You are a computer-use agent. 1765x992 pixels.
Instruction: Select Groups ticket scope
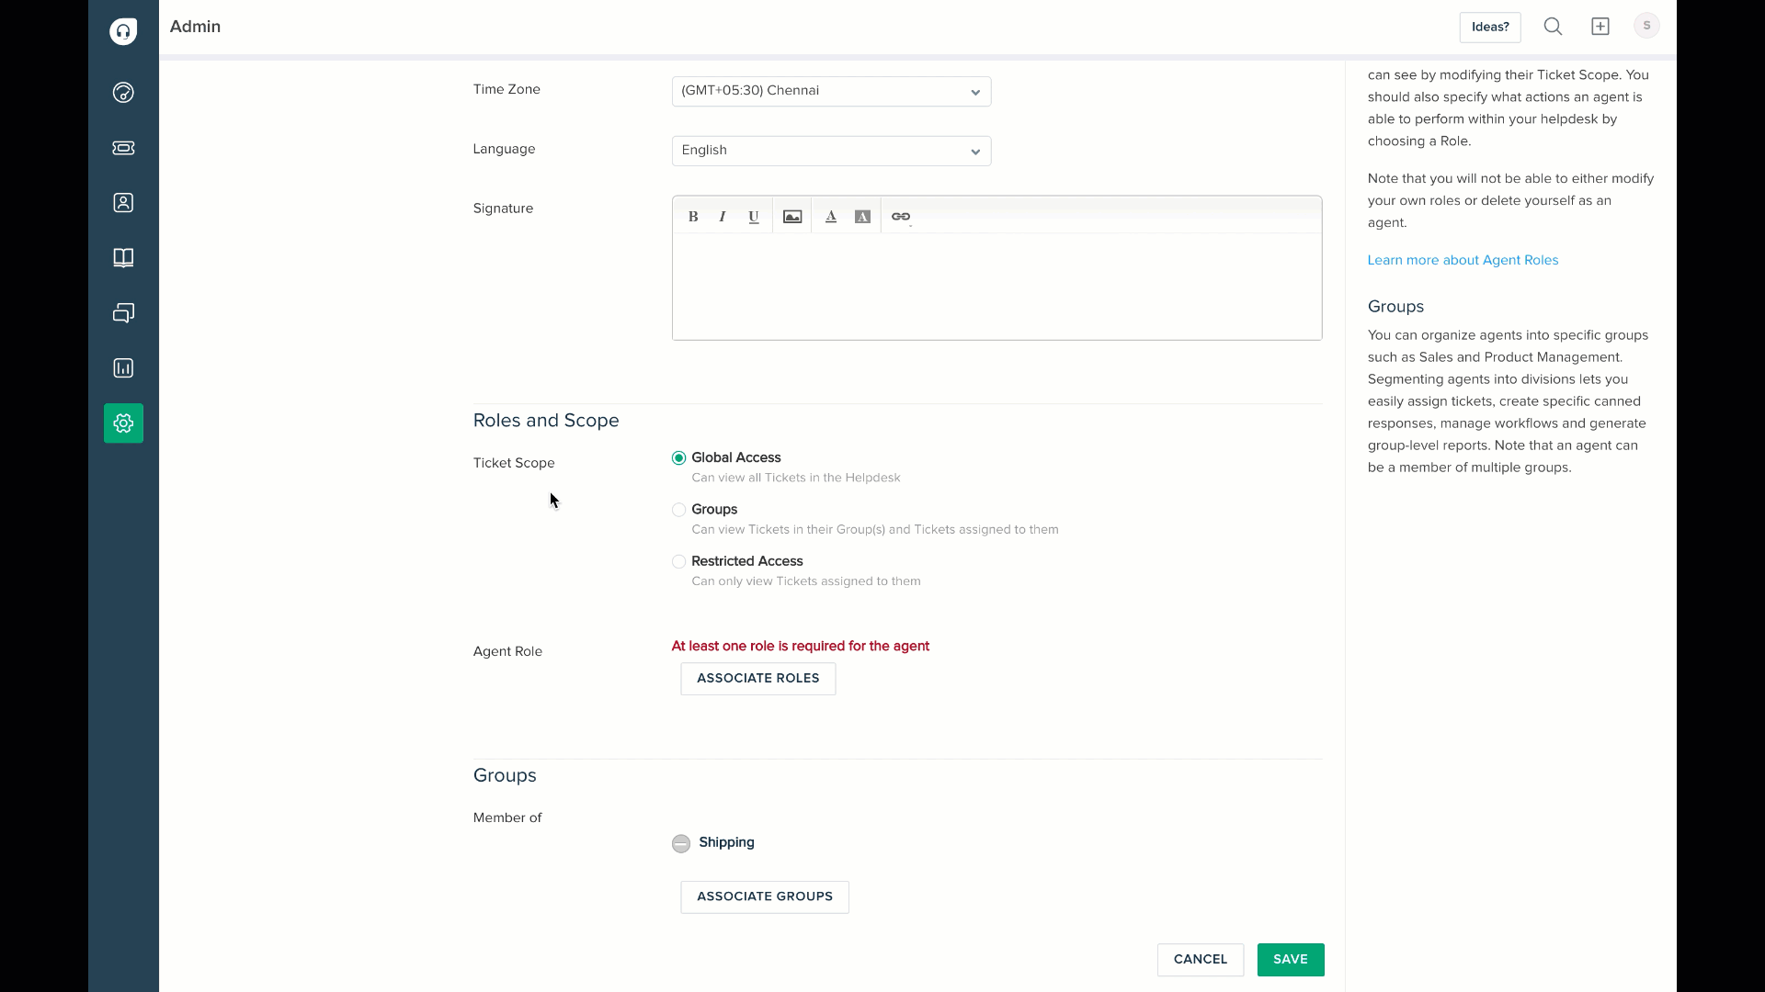tap(678, 510)
